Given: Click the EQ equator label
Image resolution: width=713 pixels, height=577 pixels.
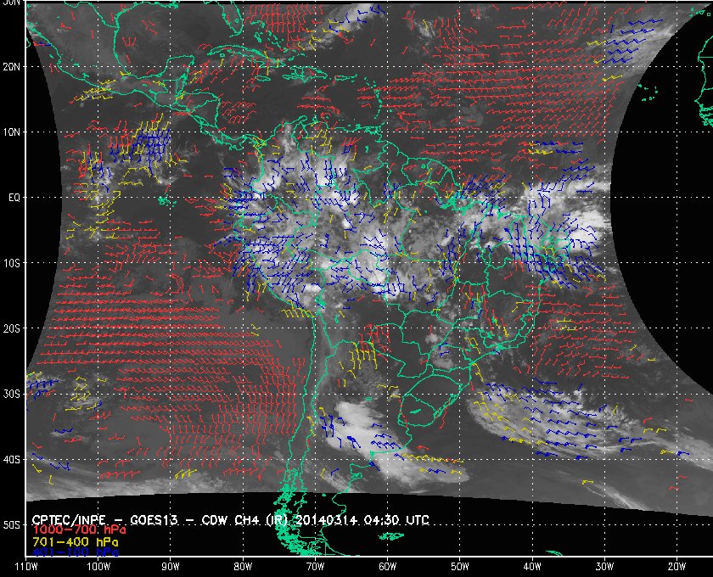Looking at the screenshot, I should pos(14,198).
